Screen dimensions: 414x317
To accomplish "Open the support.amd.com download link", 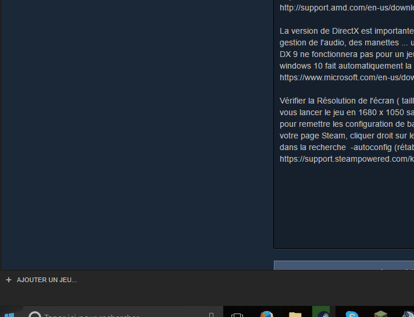I will click(x=347, y=8).
